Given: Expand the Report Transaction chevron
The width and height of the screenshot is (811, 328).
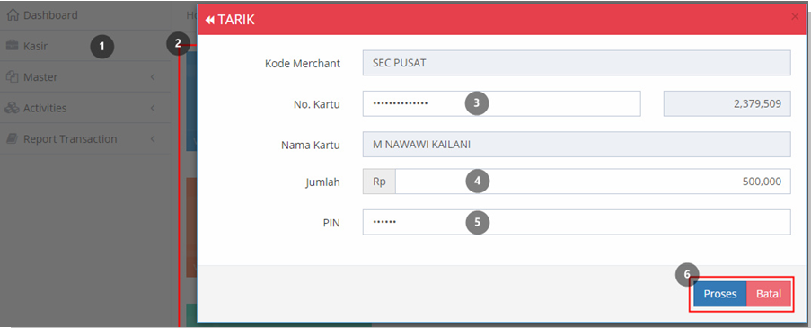Looking at the screenshot, I should point(153,139).
